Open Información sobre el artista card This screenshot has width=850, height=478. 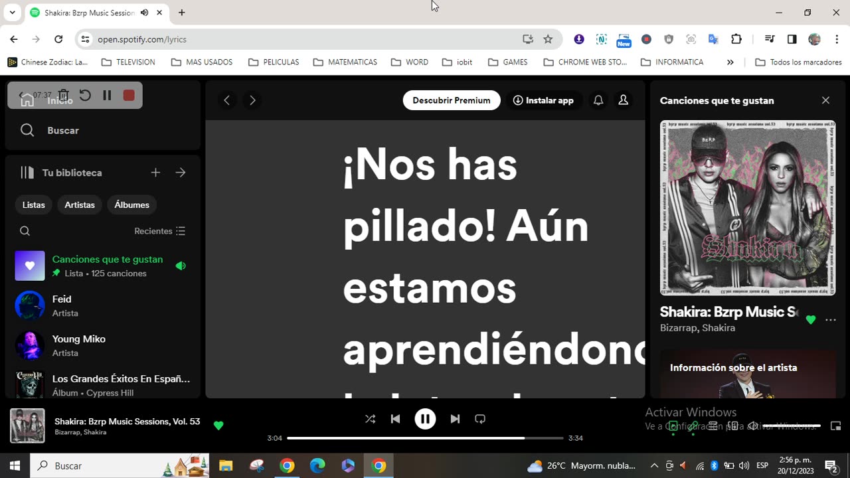(748, 374)
